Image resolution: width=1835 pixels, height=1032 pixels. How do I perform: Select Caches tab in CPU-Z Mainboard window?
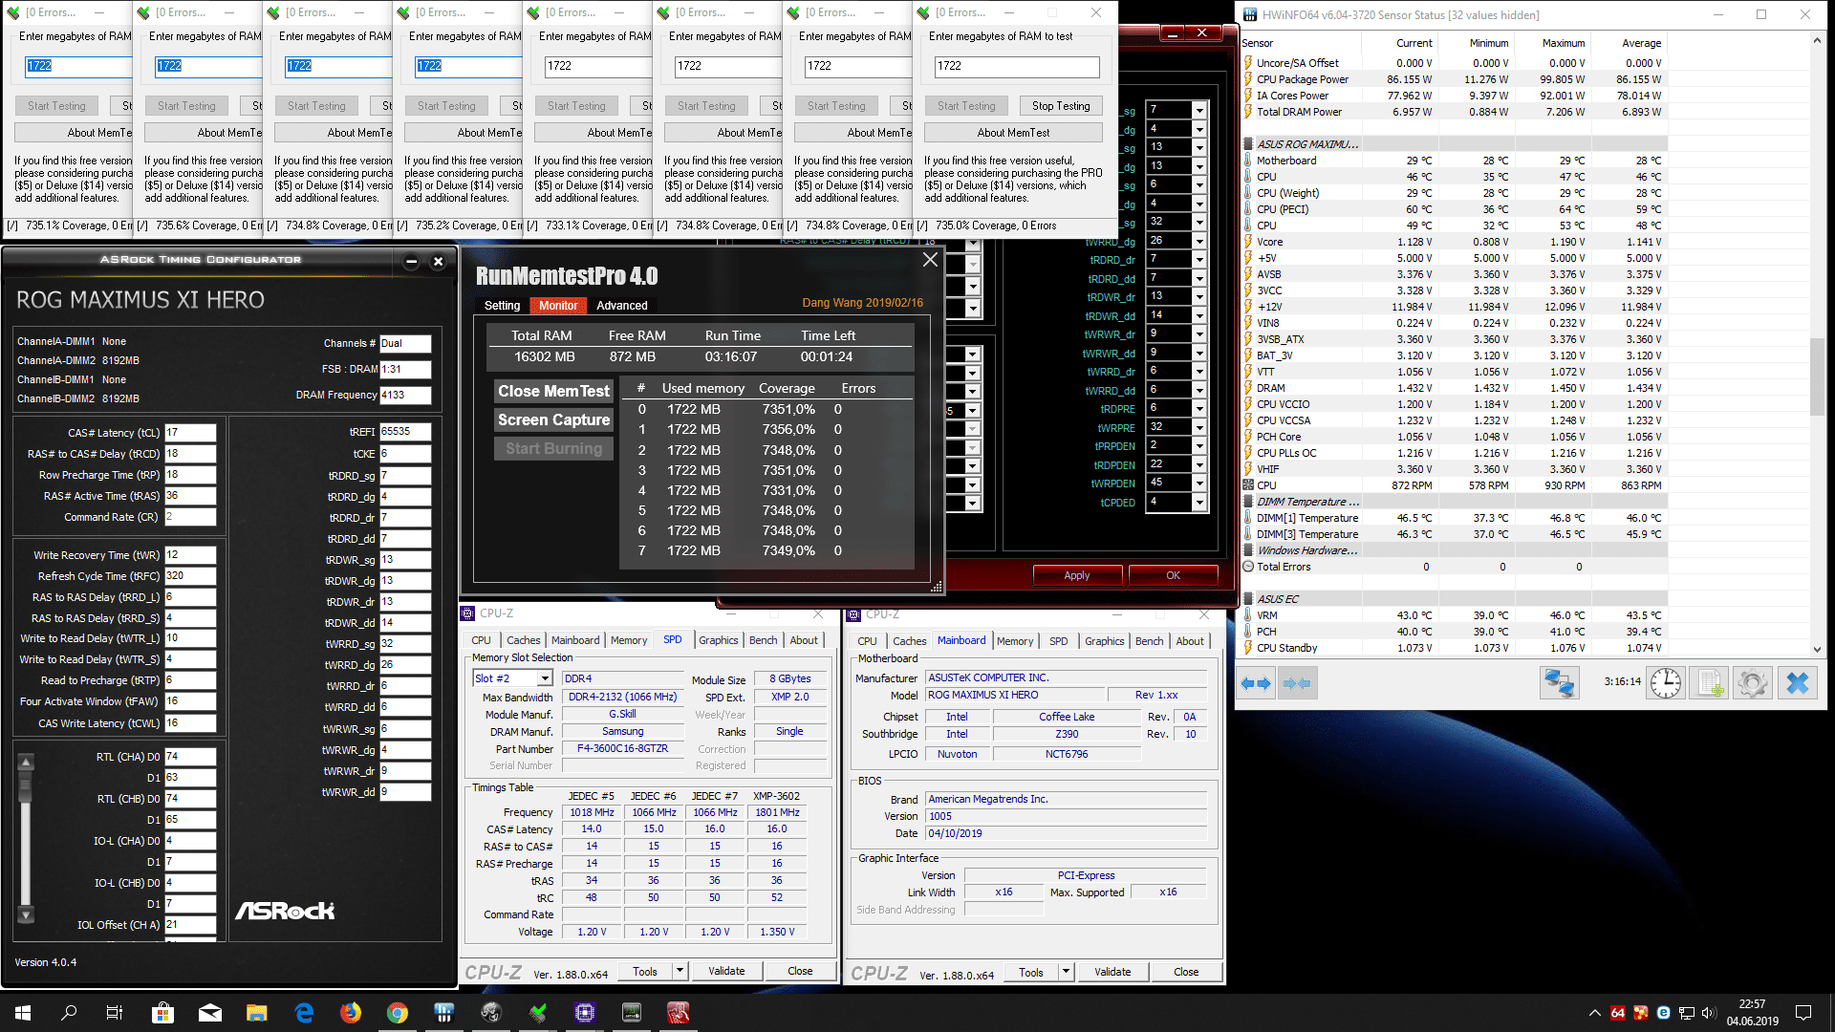tap(909, 641)
